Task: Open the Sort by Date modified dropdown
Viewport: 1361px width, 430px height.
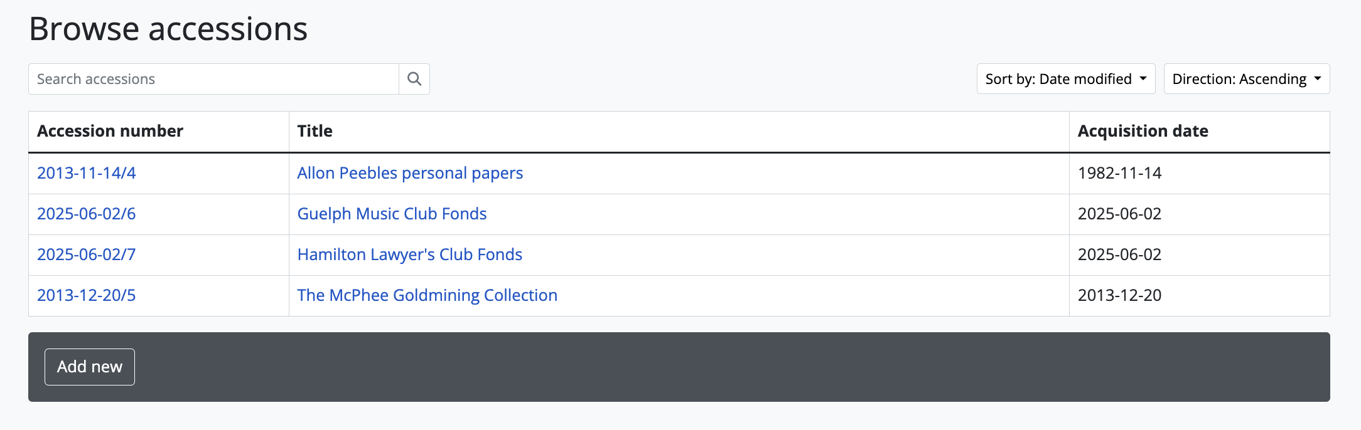Action: click(1065, 79)
